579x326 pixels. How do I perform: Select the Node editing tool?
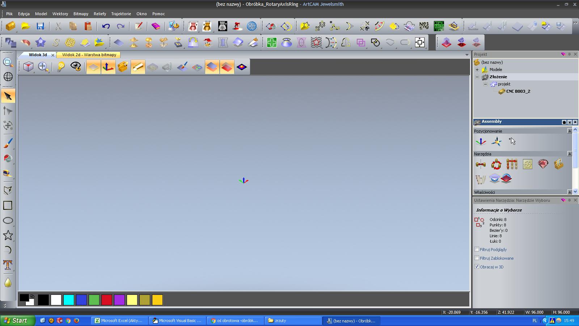tap(8, 111)
